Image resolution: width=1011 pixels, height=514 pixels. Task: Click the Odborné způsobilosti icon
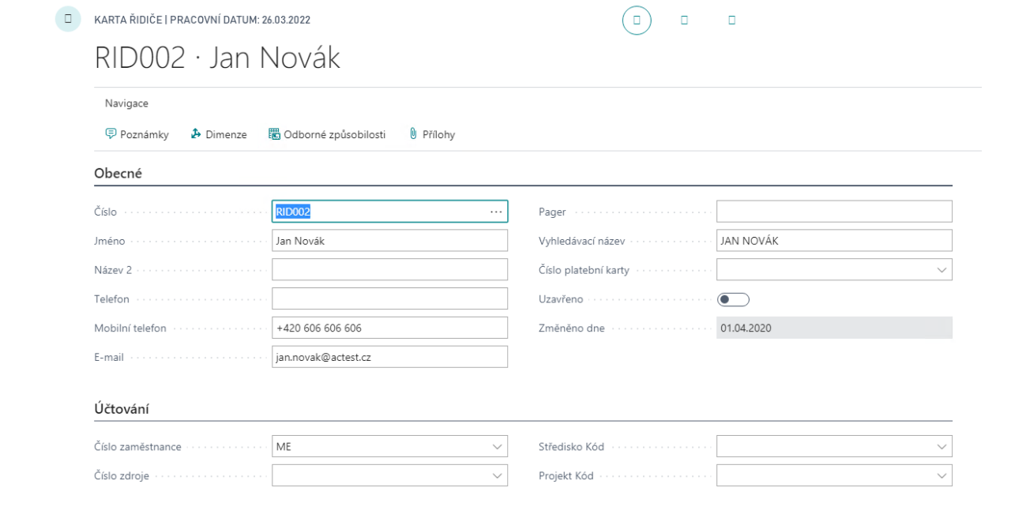click(274, 134)
